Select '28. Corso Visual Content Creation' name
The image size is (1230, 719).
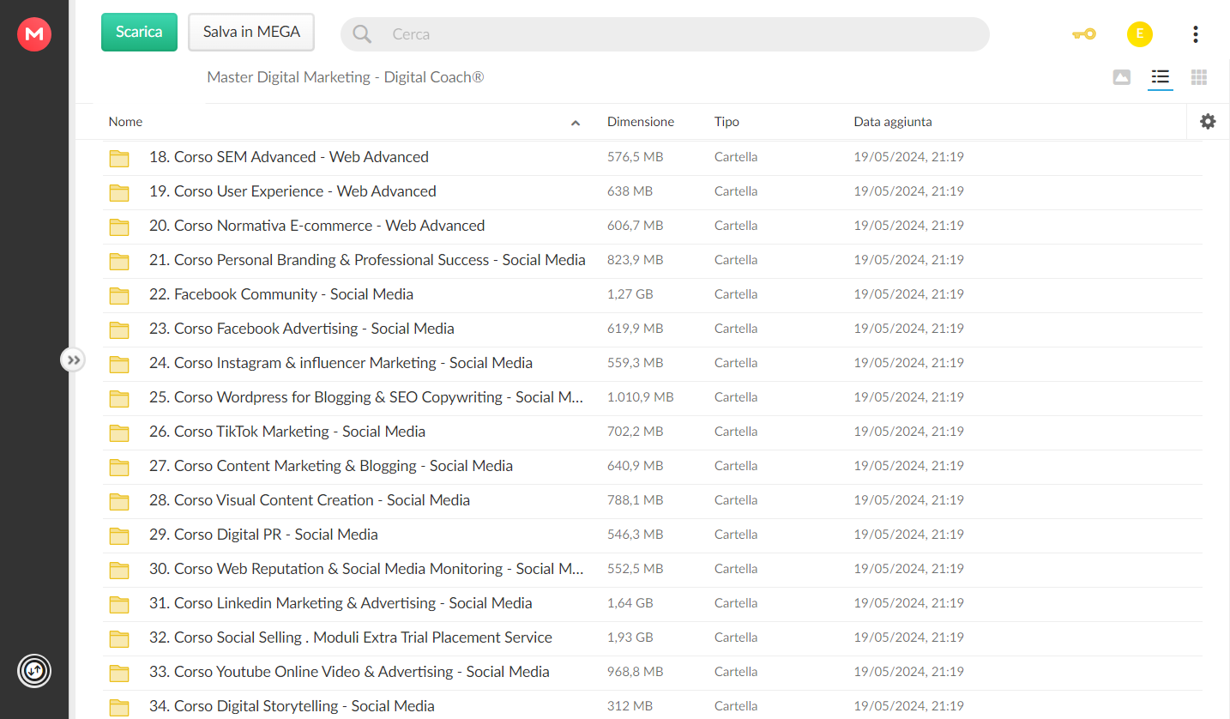(x=310, y=500)
